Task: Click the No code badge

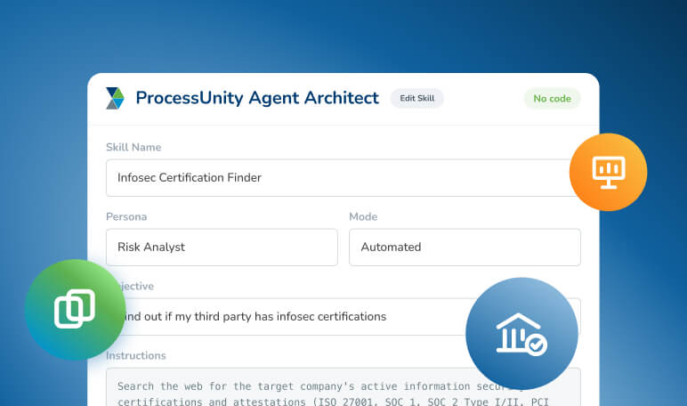Action: (x=552, y=99)
